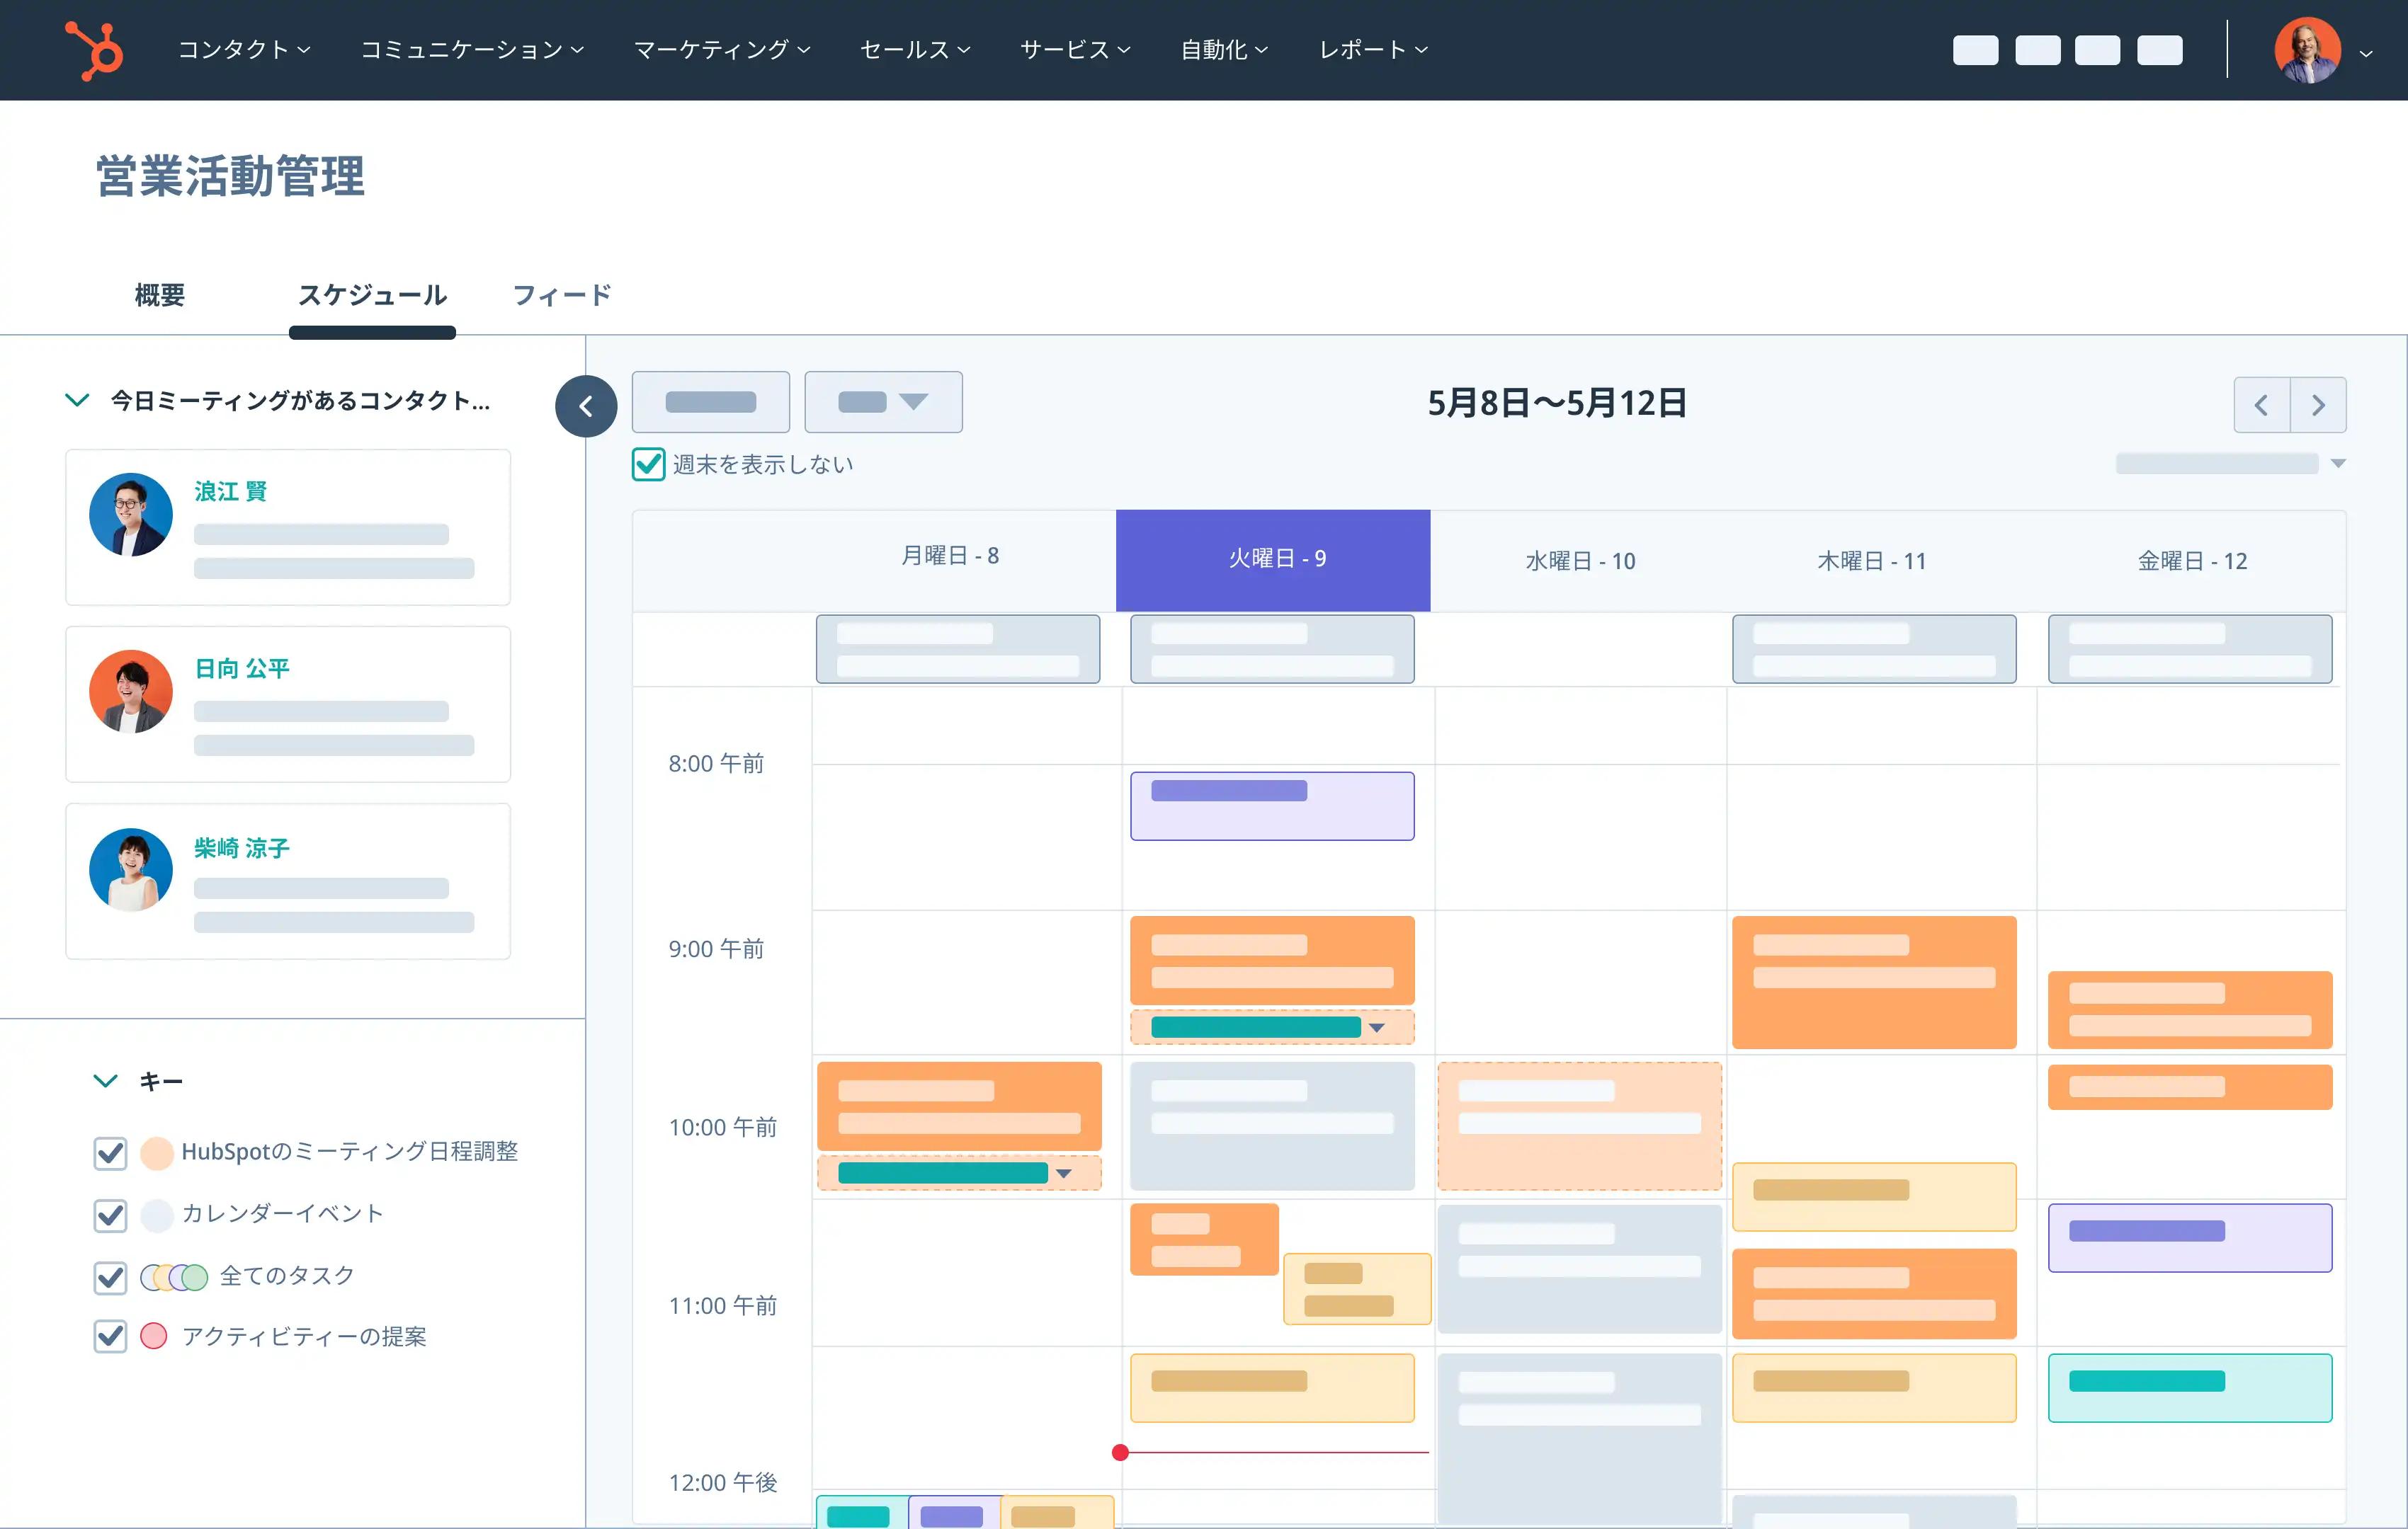Open Wednesday's dashed 10:00 tentative meeting

coord(1579,1126)
